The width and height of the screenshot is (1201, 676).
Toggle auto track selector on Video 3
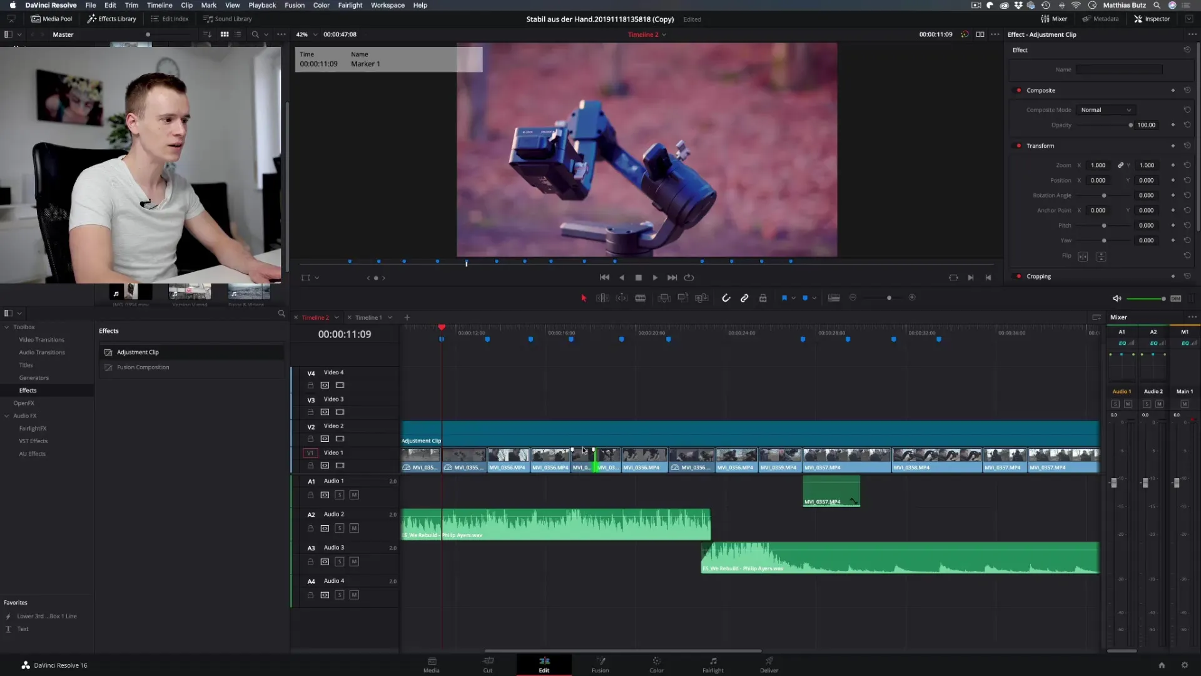click(x=325, y=412)
